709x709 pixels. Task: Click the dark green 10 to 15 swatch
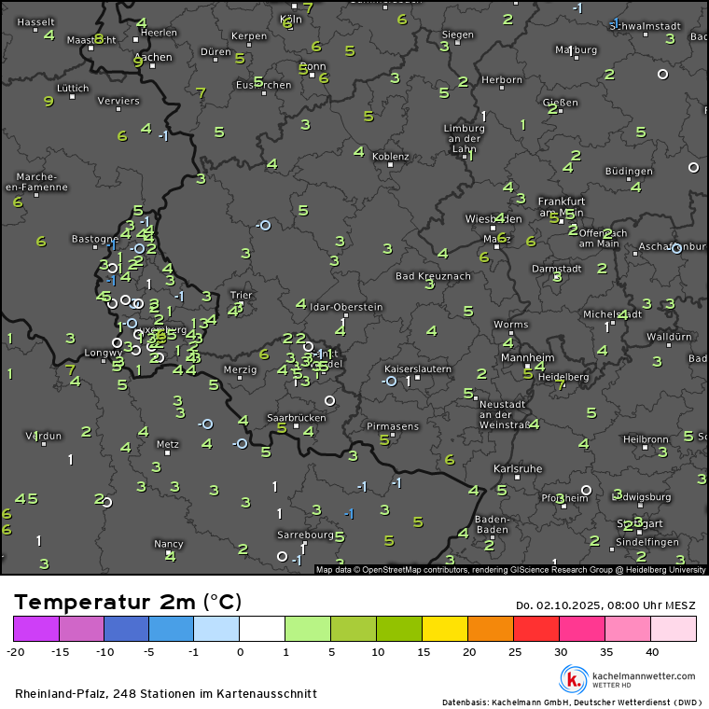399,629
